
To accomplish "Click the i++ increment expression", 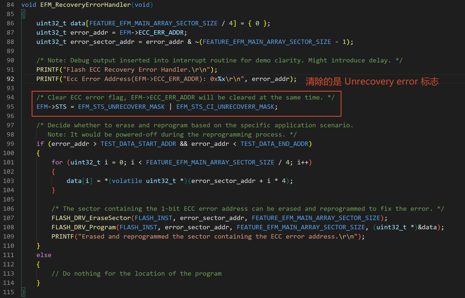I will point(303,162).
